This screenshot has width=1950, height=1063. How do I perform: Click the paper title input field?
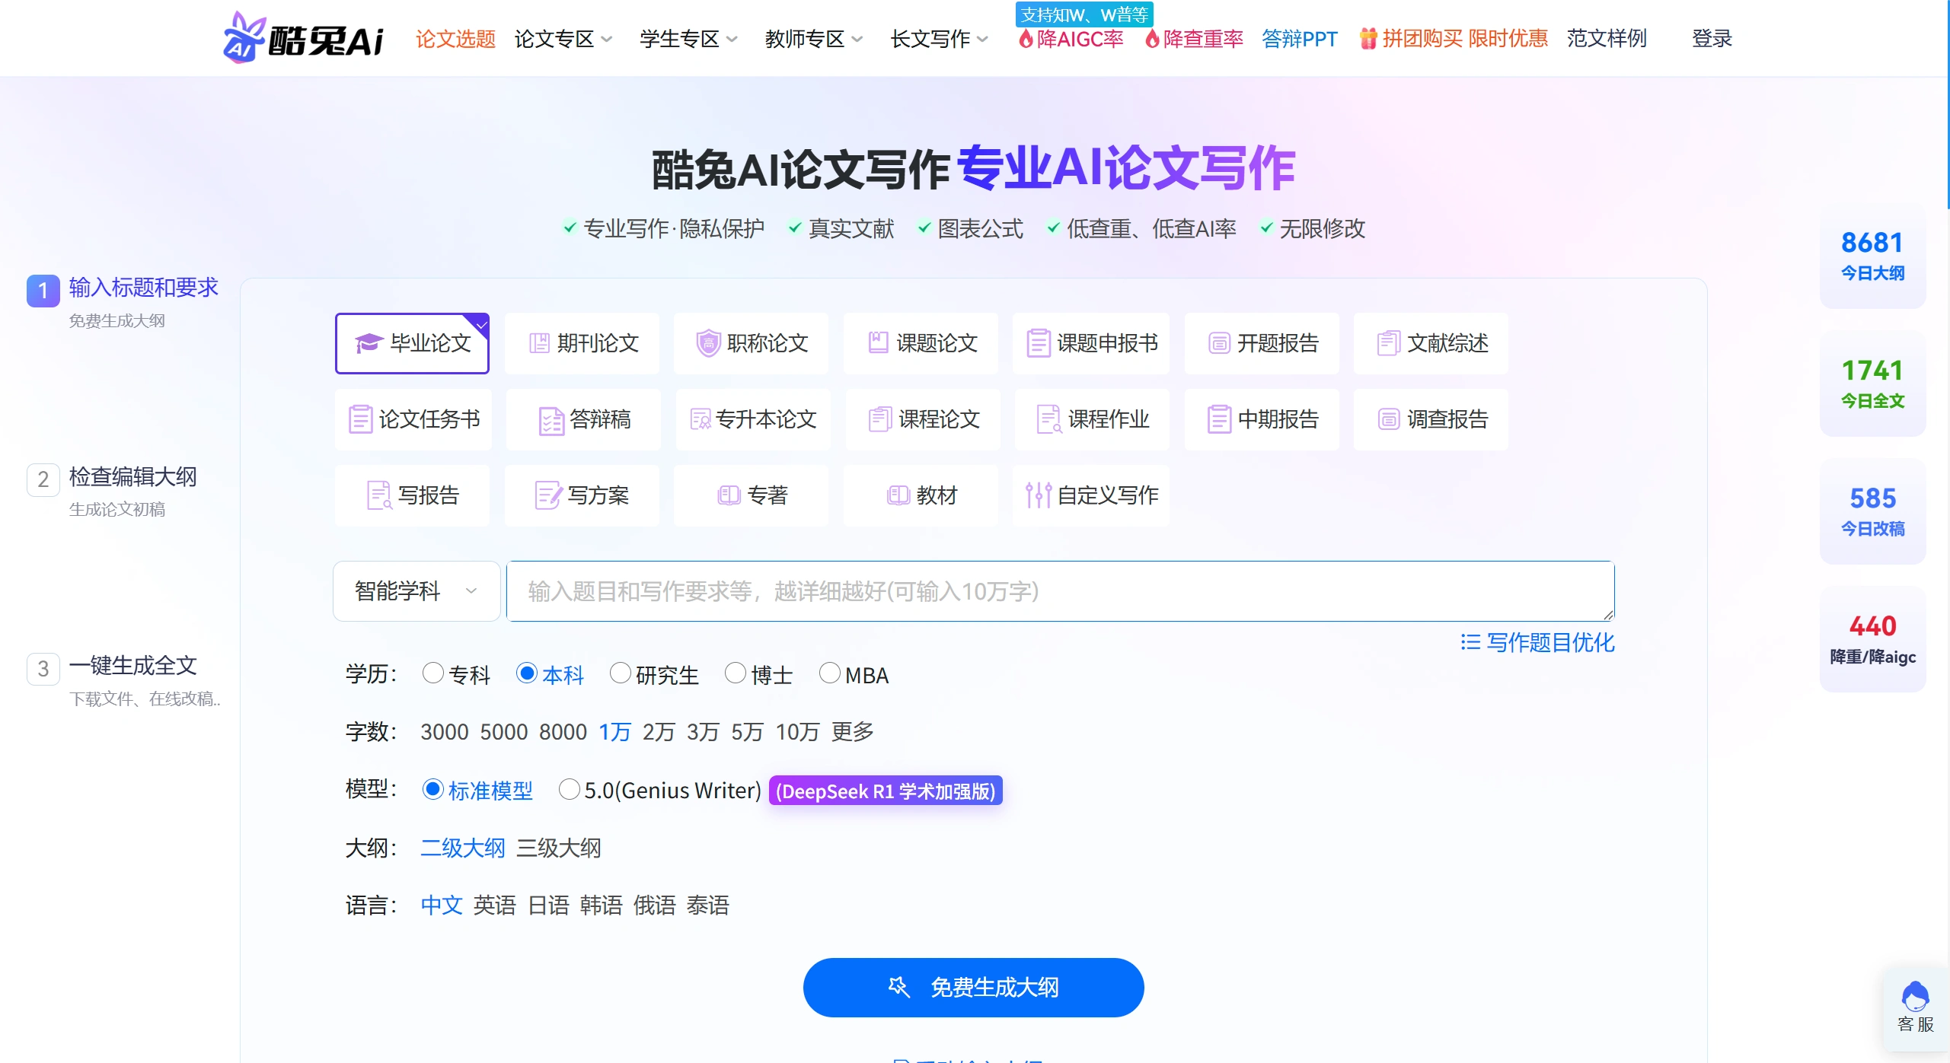[1058, 591]
